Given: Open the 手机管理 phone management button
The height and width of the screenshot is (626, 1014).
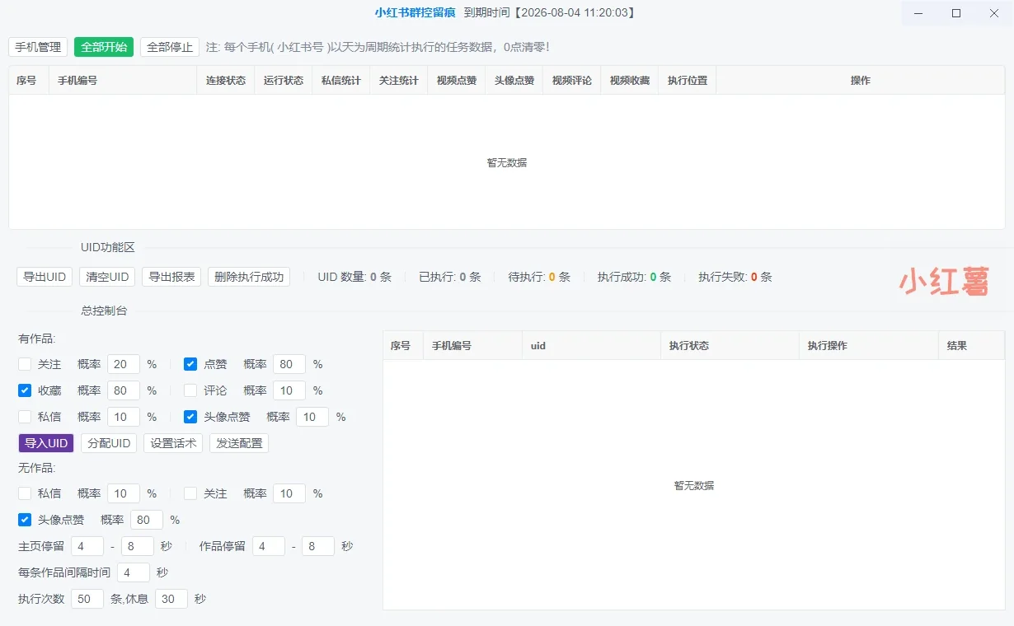Looking at the screenshot, I should [38, 47].
